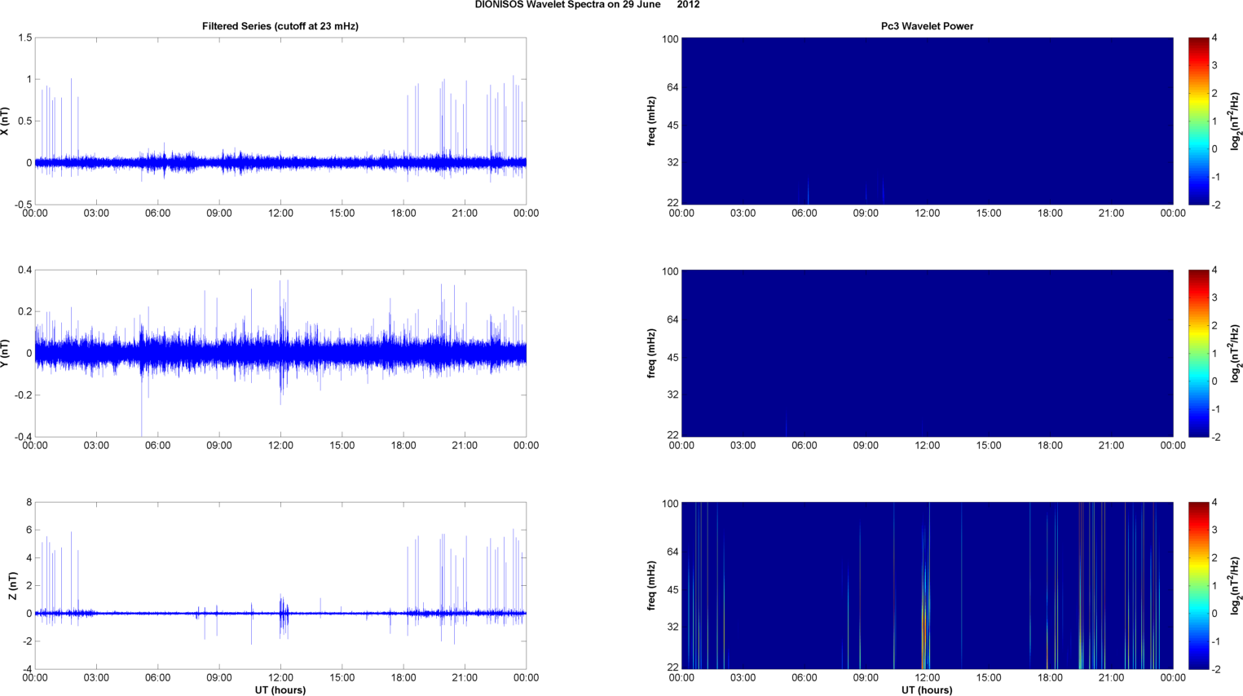The image size is (1243, 696).
Task: Select the Pc3 Wavelet Power heading
Action: click(927, 26)
